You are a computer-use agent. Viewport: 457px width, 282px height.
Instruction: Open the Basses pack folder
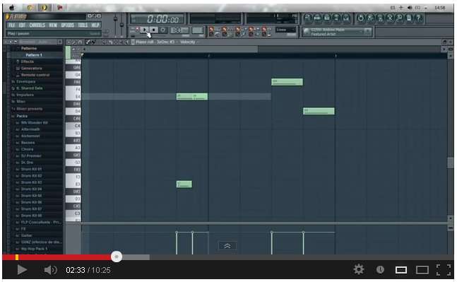point(28,143)
